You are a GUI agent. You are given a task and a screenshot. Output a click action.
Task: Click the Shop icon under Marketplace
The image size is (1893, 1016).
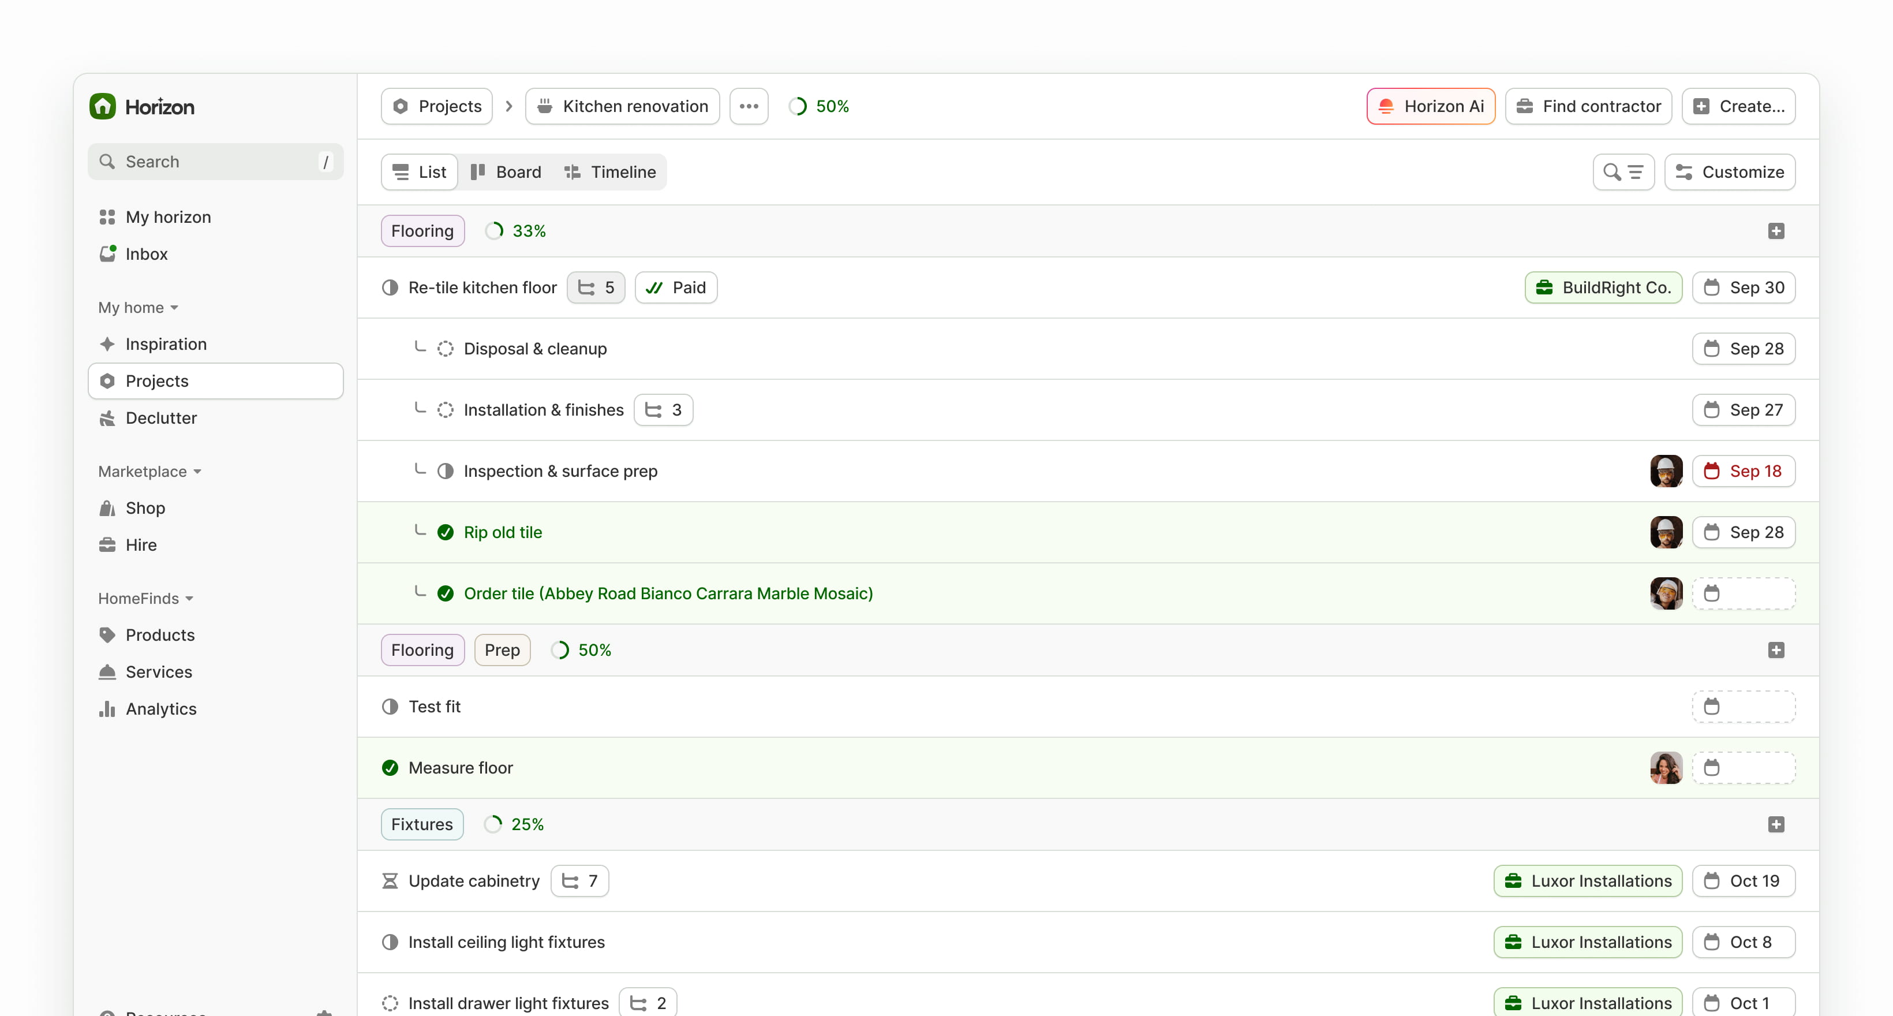[107, 507]
